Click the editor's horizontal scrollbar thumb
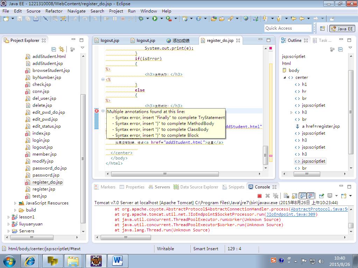 [x=164, y=173]
